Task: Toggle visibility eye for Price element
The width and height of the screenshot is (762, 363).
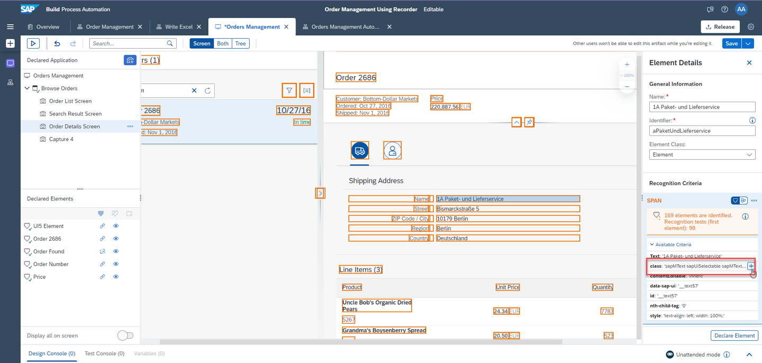Action: pyautogui.click(x=116, y=277)
